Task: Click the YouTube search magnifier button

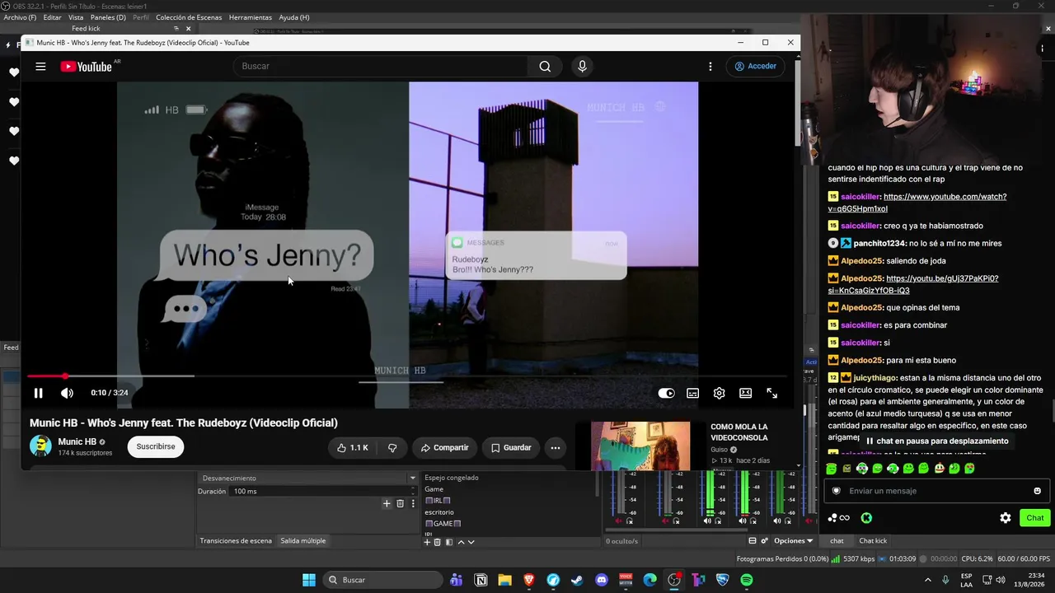Action: pos(545,66)
